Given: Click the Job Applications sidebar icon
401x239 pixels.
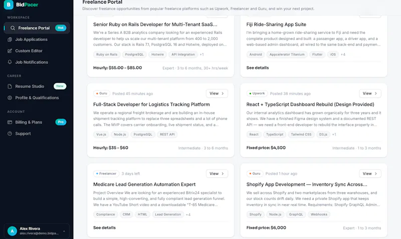Looking at the screenshot, I should click(10, 39).
